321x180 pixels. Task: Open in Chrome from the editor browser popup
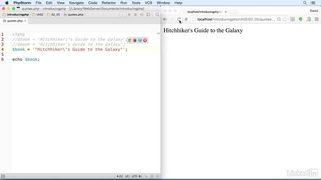click(130, 40)
